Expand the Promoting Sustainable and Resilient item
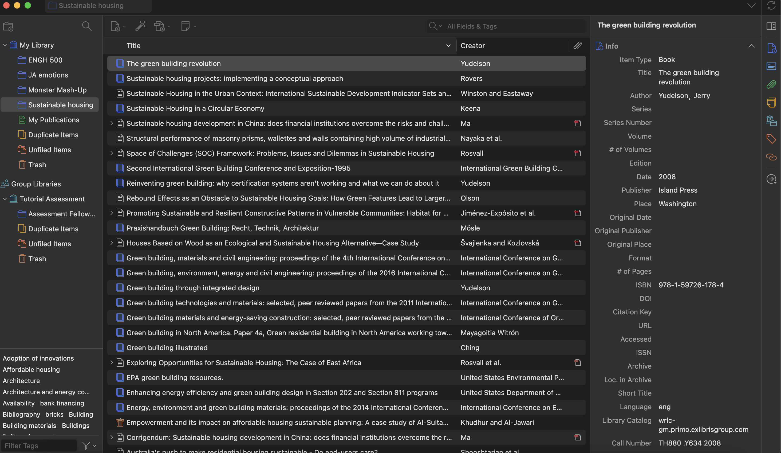 [x=112, y=213]
